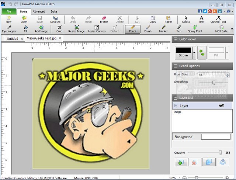Screen dimensions: 236x180
Task: Open the Stroke color dropdown arrow
Action: coord(194,53)
